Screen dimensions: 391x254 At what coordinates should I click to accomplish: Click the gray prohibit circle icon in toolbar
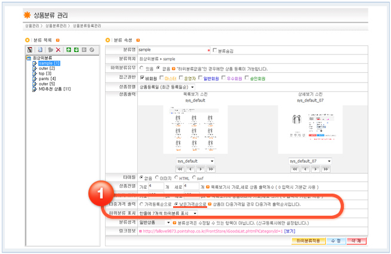[92, 50]
